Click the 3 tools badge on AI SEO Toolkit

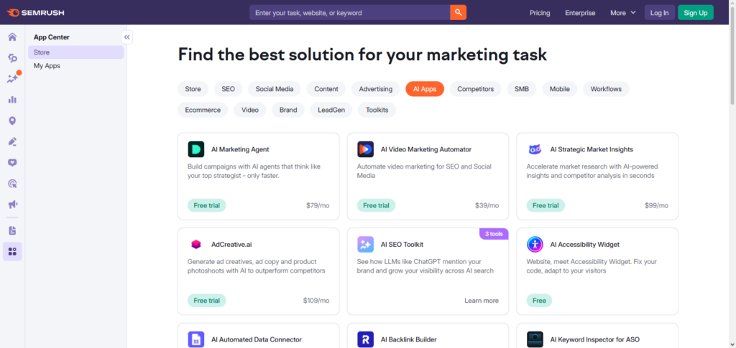(x=493, y=234)
